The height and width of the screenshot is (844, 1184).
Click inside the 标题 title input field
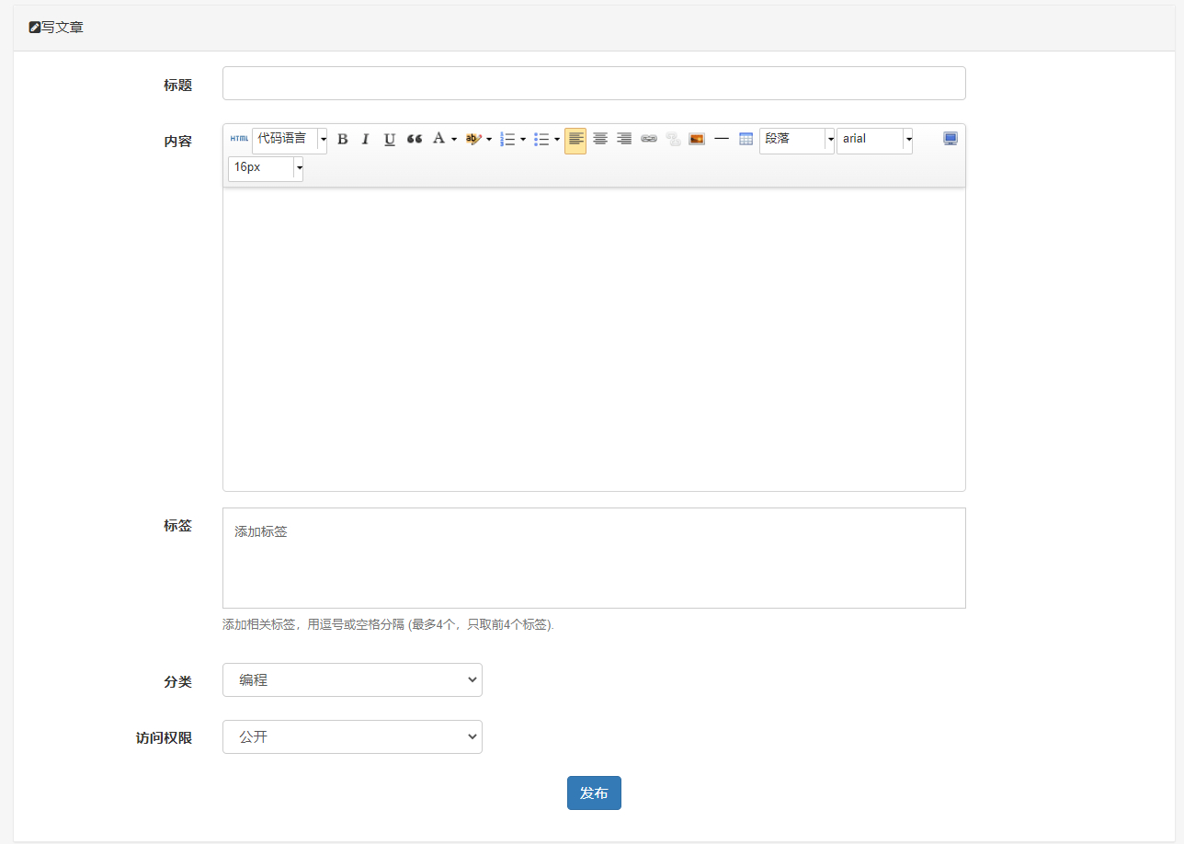pos(593,83)
